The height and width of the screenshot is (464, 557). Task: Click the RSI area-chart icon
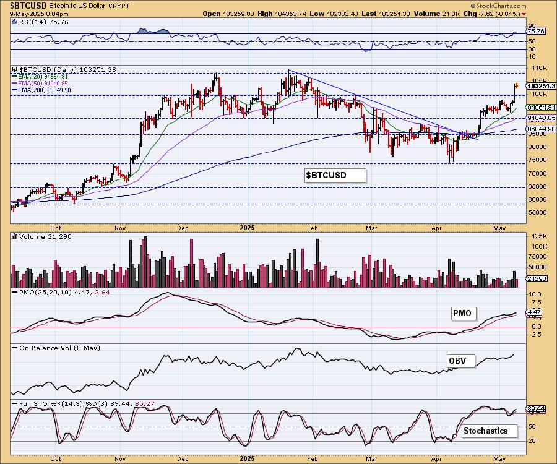(14, 22)
